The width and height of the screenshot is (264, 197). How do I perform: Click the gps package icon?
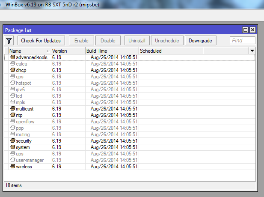coord(13,76)
